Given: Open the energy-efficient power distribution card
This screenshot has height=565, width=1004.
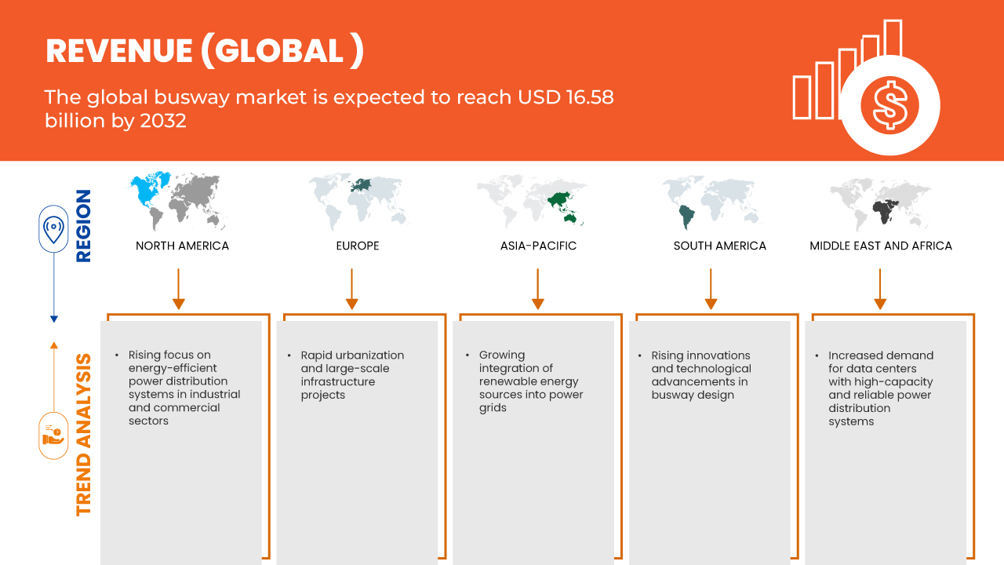Looking at the screenshot, I should pyautogui.click(x=181, y=439).
